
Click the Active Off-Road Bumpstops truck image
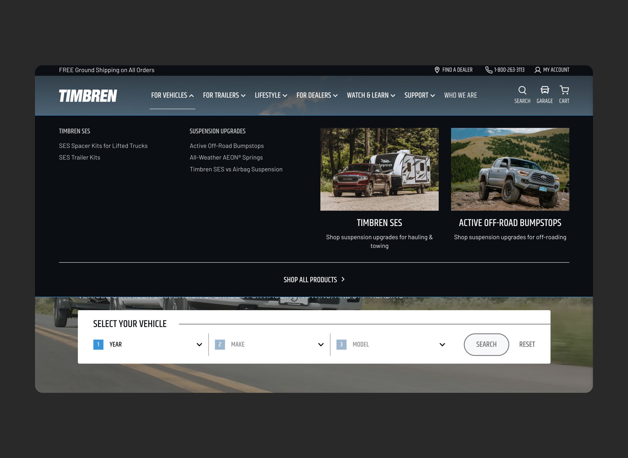click(x=510, y=169)
